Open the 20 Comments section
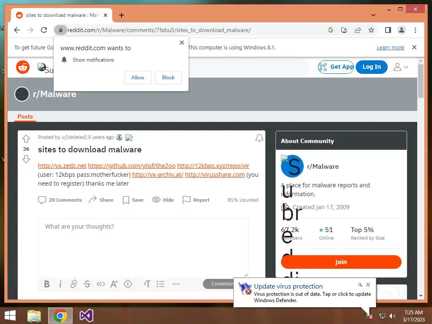Viewport: 432px width, 324px height. [60, 200]
